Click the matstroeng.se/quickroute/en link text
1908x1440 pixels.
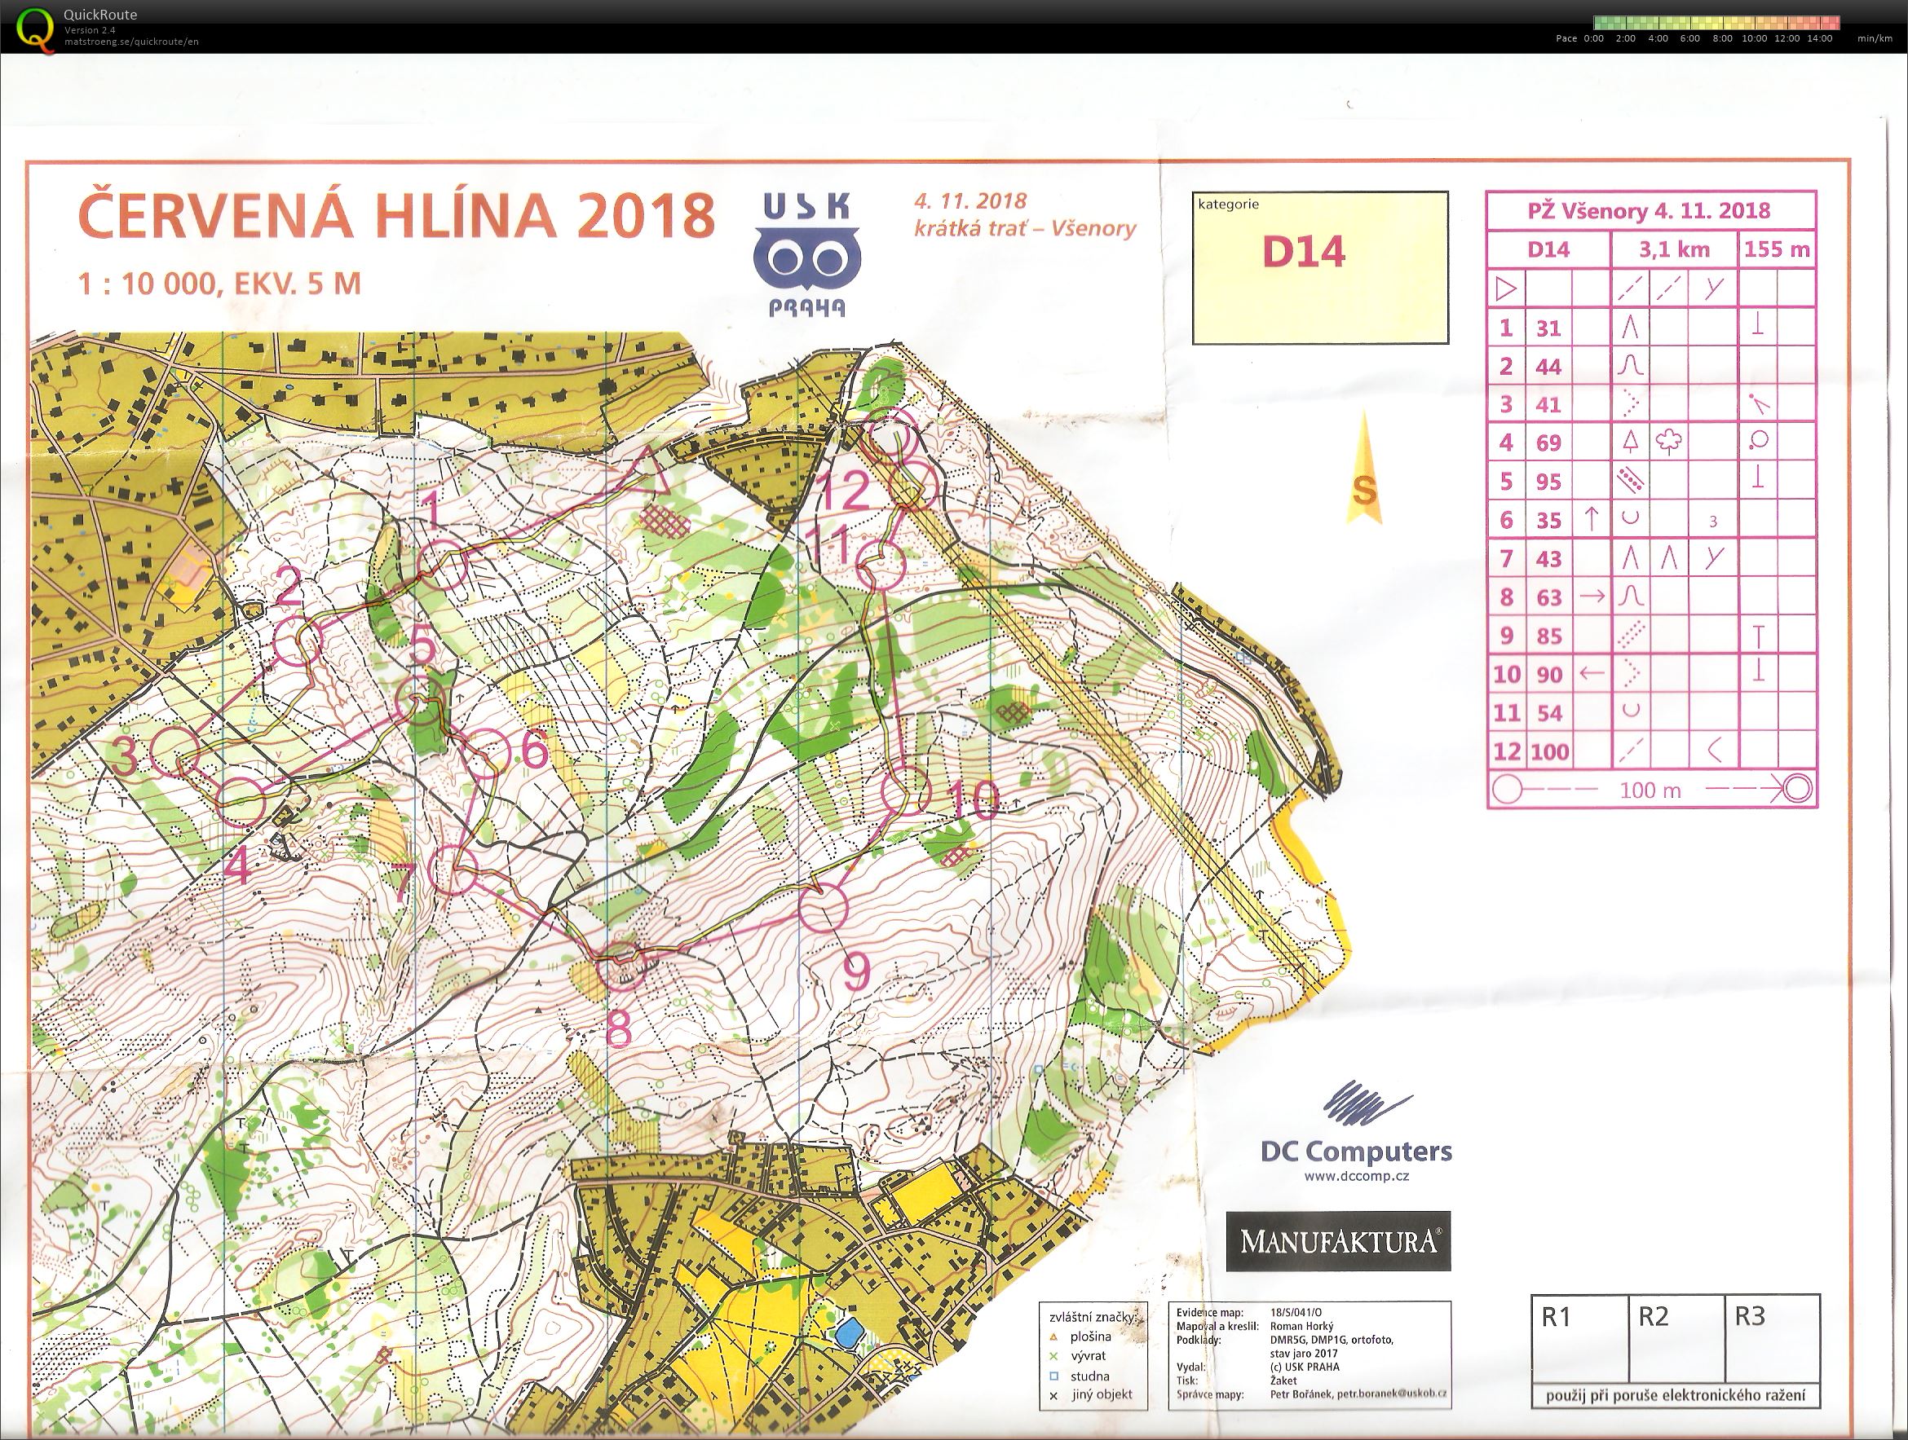pos(131,42)
